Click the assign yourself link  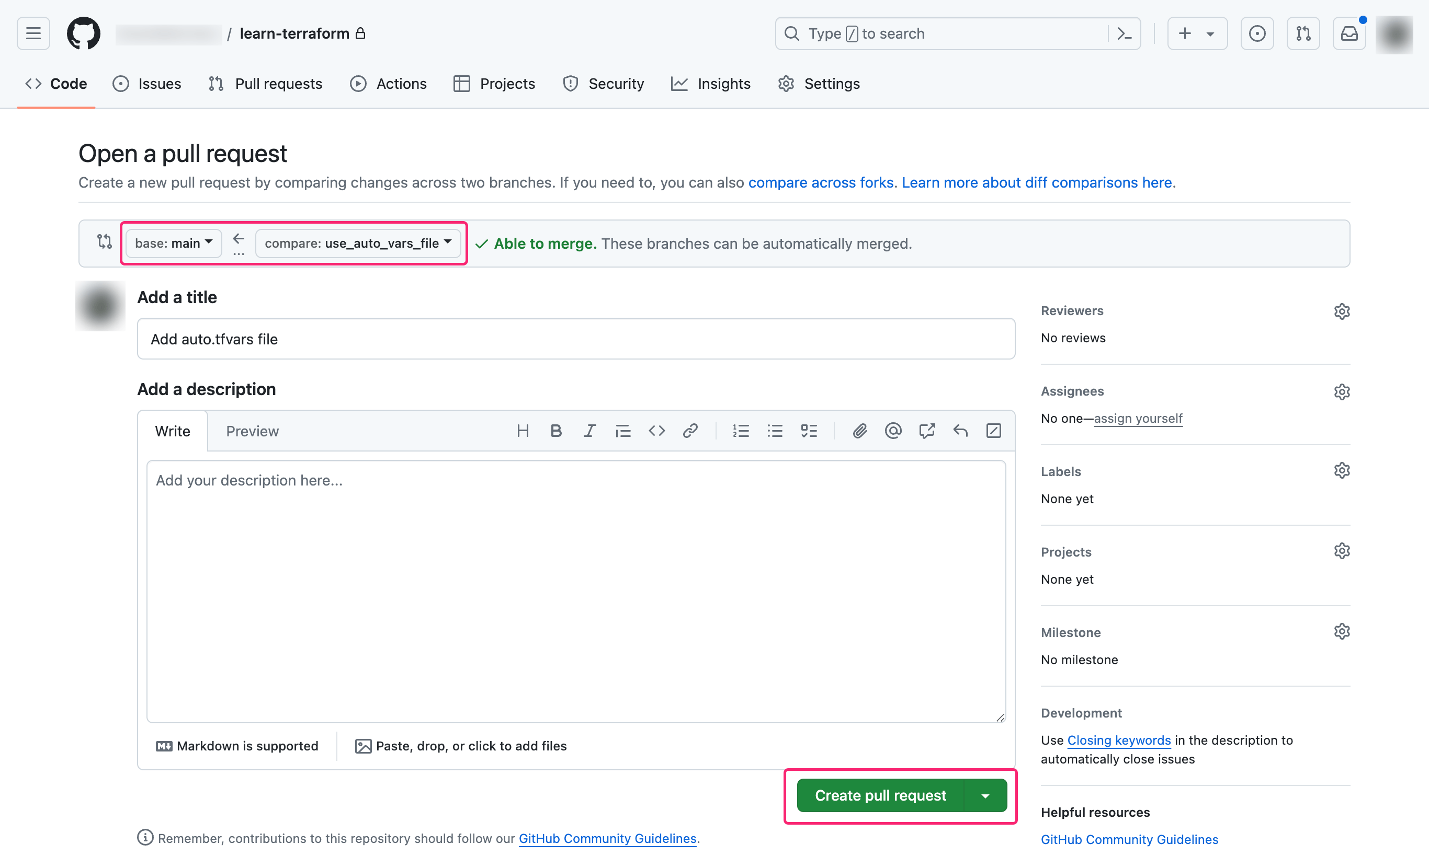pyautogui.click(x=1138, y=418)
